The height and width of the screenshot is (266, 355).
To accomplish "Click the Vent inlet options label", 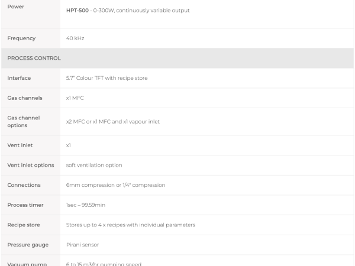I will click(x=31, y=165).
